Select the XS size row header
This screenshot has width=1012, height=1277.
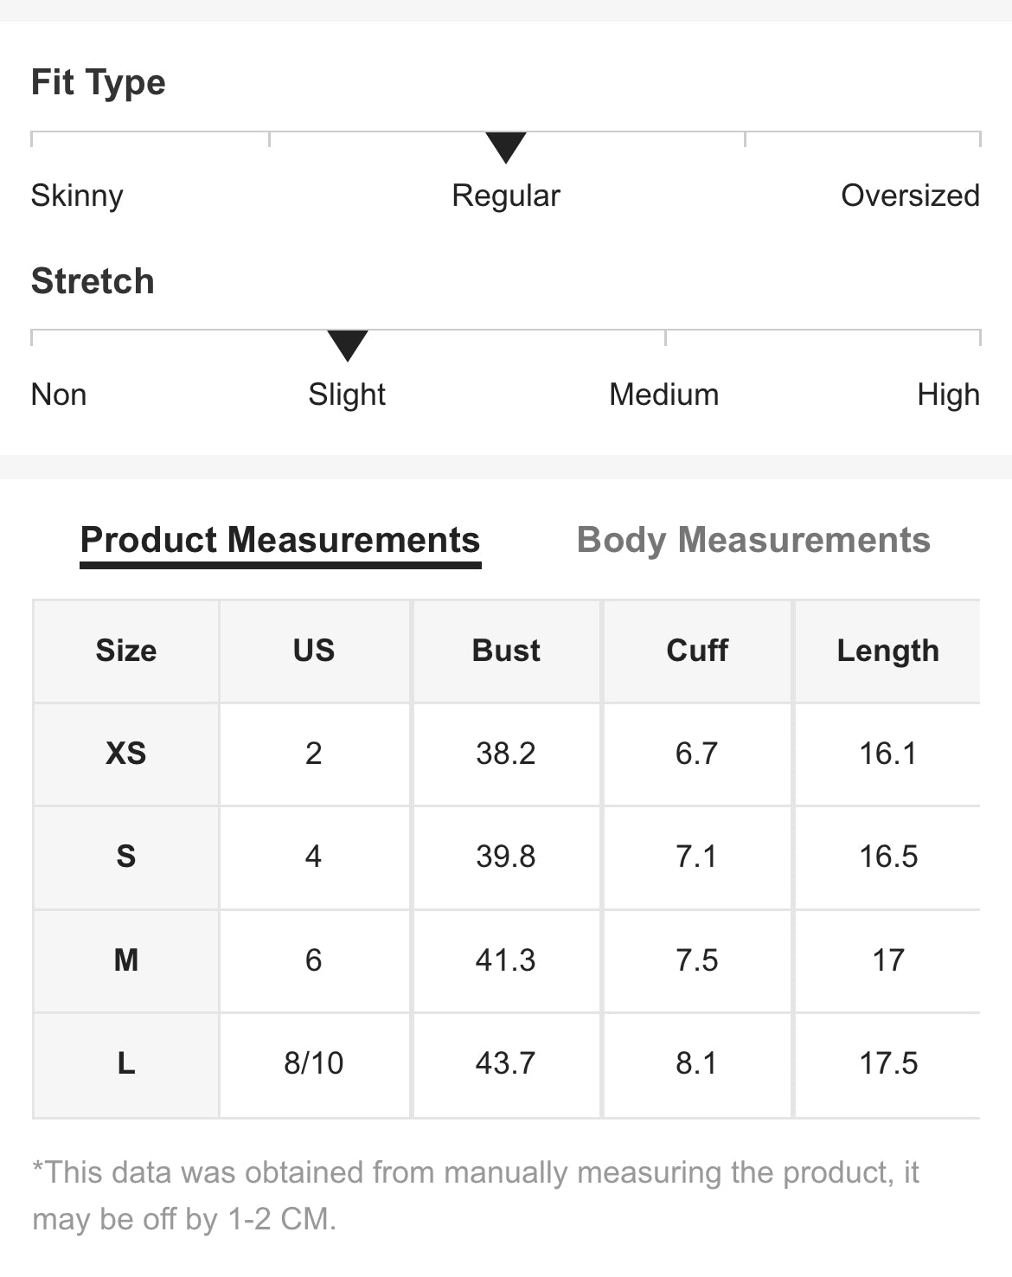[126, 754]
